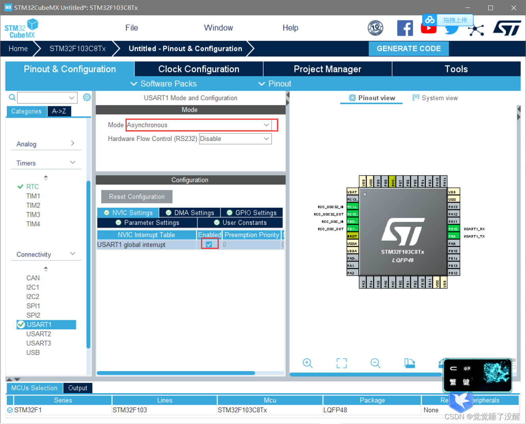Switch to Clock Configuration tab
This screenshot has width=526, height=424.
point(199,69)
